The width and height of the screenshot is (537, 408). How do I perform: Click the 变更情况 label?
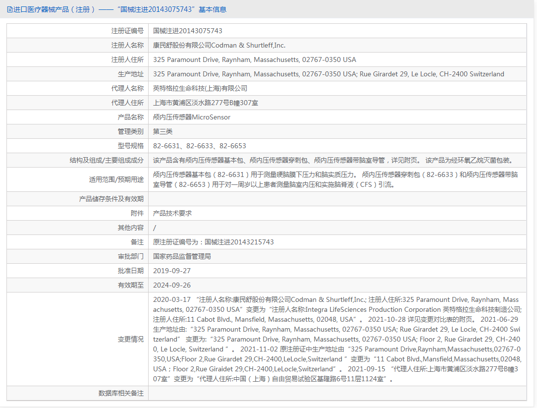click(130, 339)
